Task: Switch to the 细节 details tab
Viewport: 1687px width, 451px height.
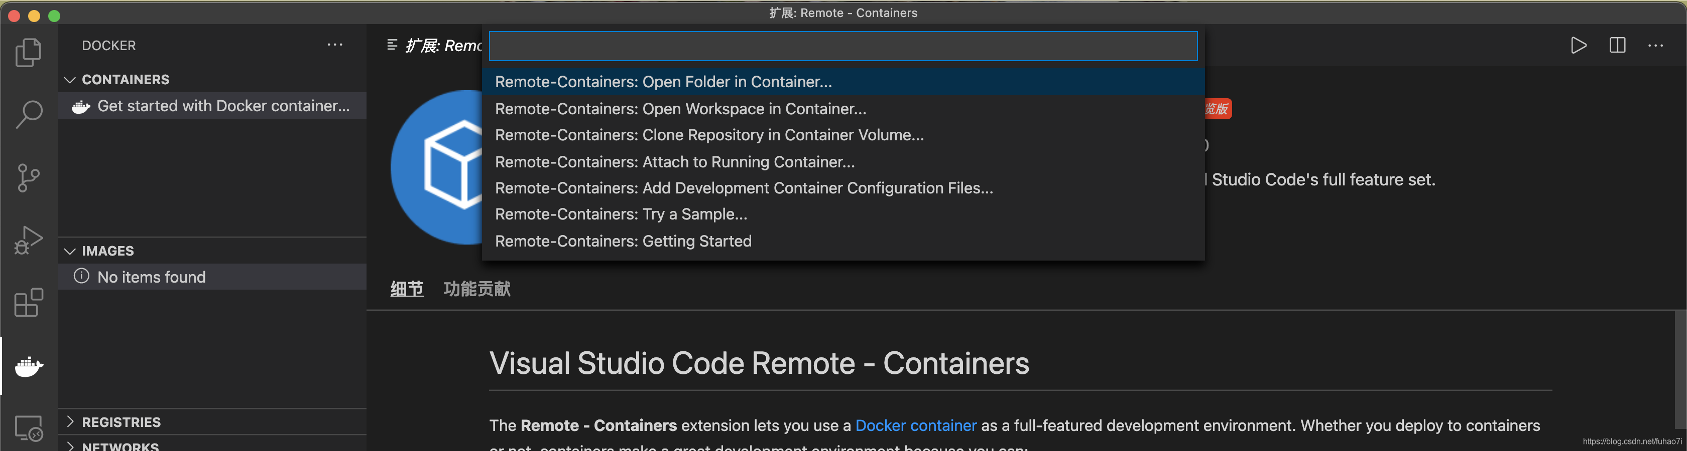Action: pos(407,288)
